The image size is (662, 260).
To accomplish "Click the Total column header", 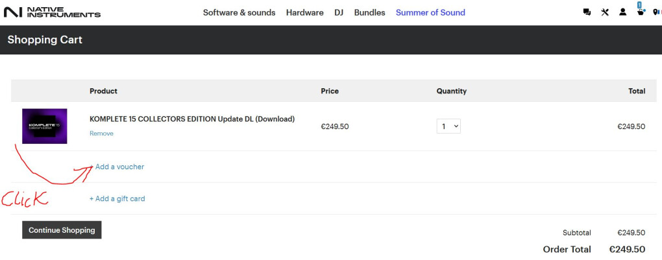I will pos(636,91).
